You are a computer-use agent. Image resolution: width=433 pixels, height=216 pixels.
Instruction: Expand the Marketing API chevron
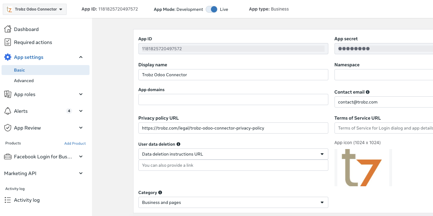[81, 174]
